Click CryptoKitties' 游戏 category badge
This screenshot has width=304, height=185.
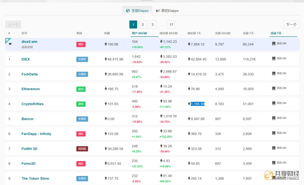tap(81, 104)
